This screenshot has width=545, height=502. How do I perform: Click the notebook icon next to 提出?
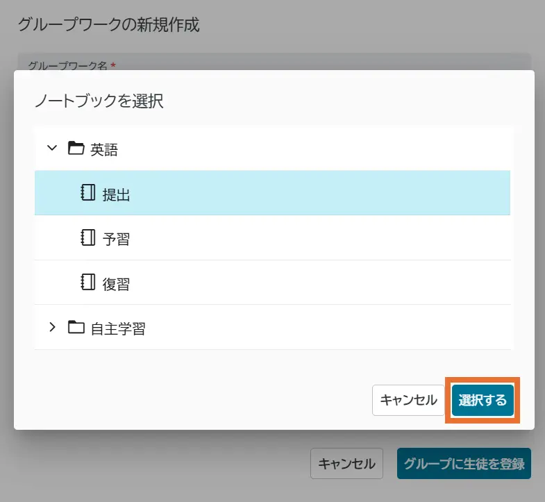coord(88,192)
